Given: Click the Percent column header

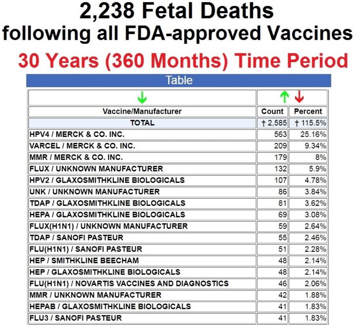Looking at the screenshot, I should [308, 112].
